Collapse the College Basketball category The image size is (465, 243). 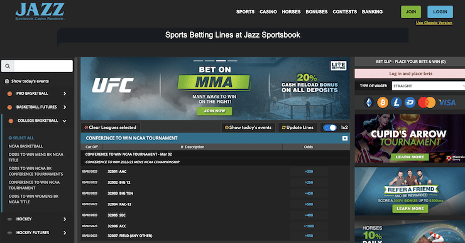click(x=64, y=121)
